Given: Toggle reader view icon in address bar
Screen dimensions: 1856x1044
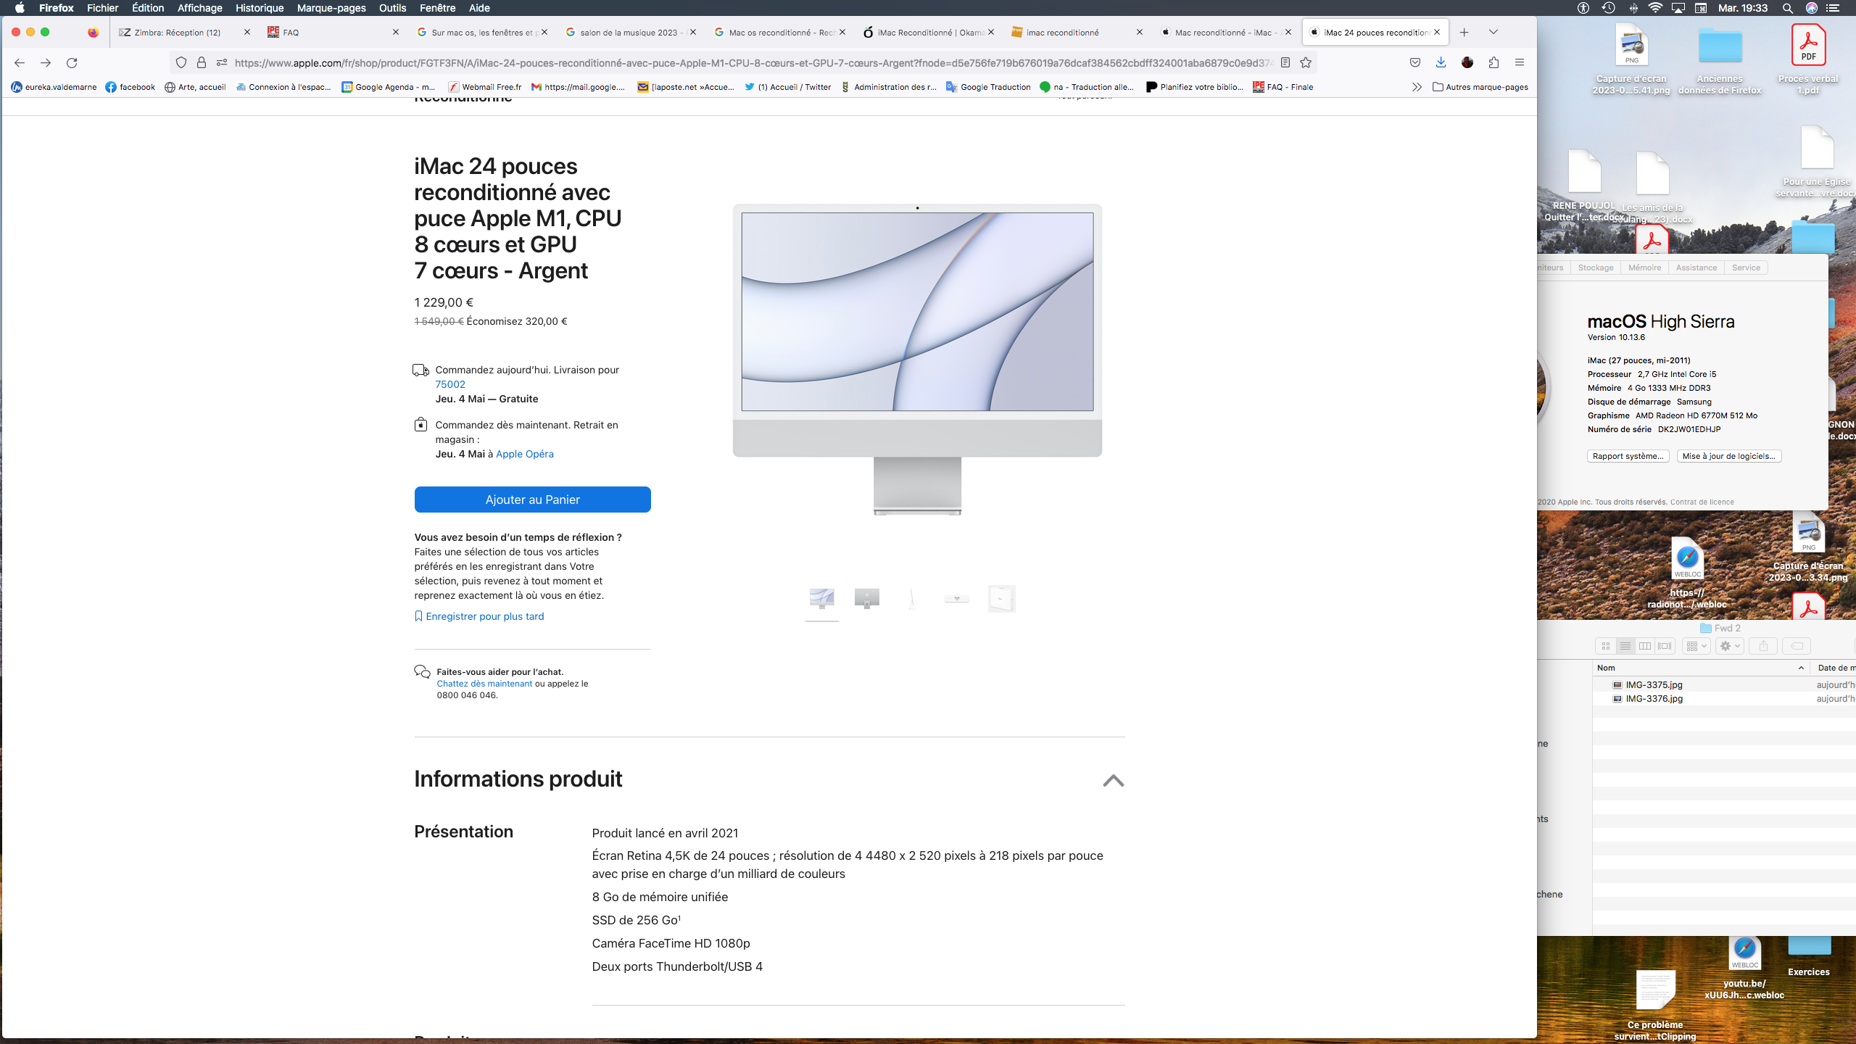Looking at the screenshot, I should pyautogui.click(x=1285, y=63).
